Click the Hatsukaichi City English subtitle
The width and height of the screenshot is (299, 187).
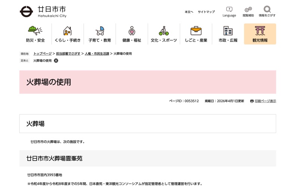click(52, 16)
